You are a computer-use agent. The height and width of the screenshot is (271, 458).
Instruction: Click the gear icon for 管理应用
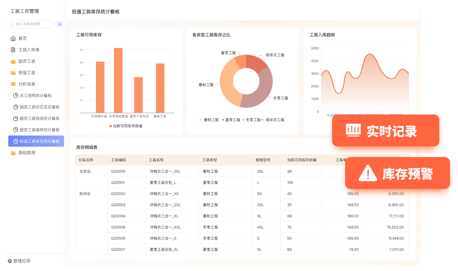(x=10, y=261)
